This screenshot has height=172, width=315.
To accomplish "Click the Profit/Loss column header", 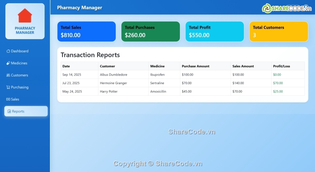I will [x=282, y=66].
